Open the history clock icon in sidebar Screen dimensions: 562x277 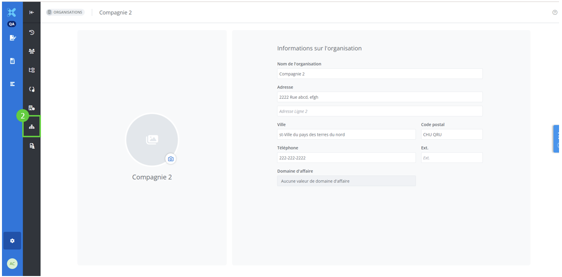(x=32, y=33)
